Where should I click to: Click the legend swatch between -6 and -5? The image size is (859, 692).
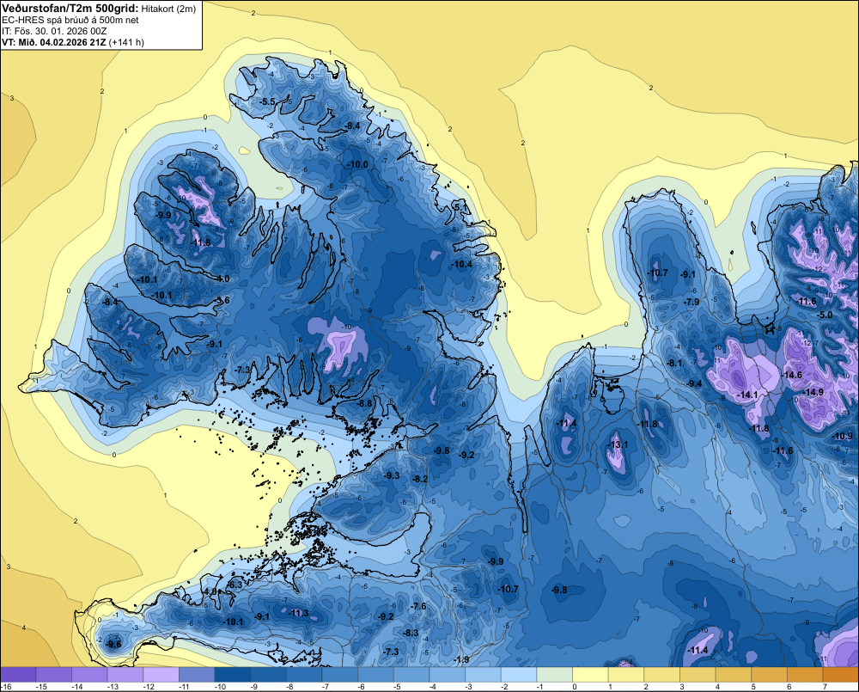(376, 675)
